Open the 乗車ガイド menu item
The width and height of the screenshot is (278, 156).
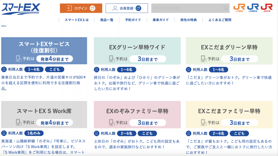coord(161,20)
